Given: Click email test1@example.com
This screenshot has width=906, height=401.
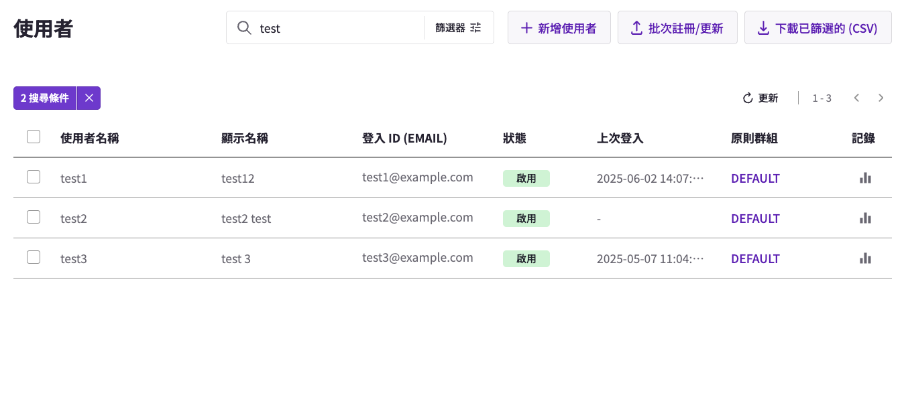Looking at the screenshot, I should click(418, 177).
